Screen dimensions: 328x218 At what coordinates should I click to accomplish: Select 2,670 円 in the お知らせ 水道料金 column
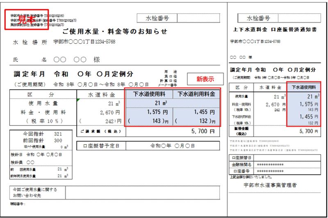[x=110, y=112]
